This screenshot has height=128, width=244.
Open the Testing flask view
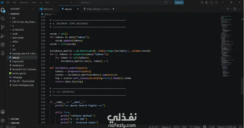[x=3, y=53]
